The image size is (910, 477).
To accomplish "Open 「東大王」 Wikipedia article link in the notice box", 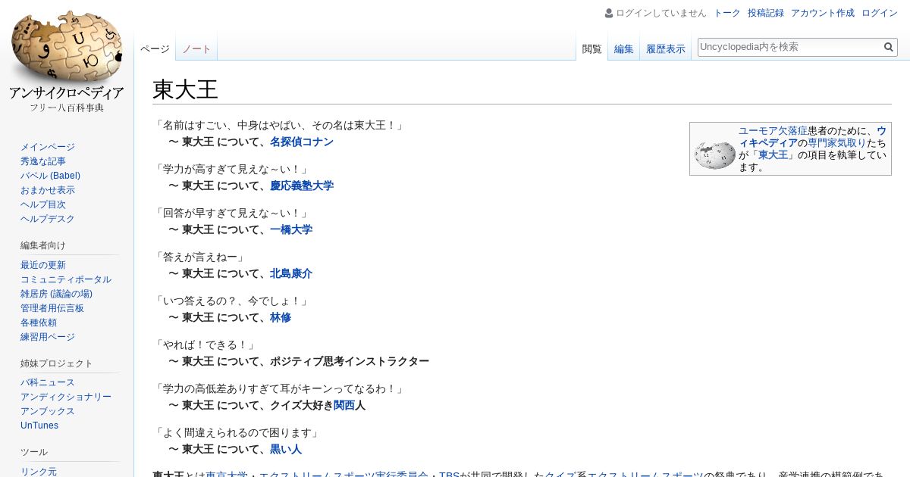I will coord(773,154).
